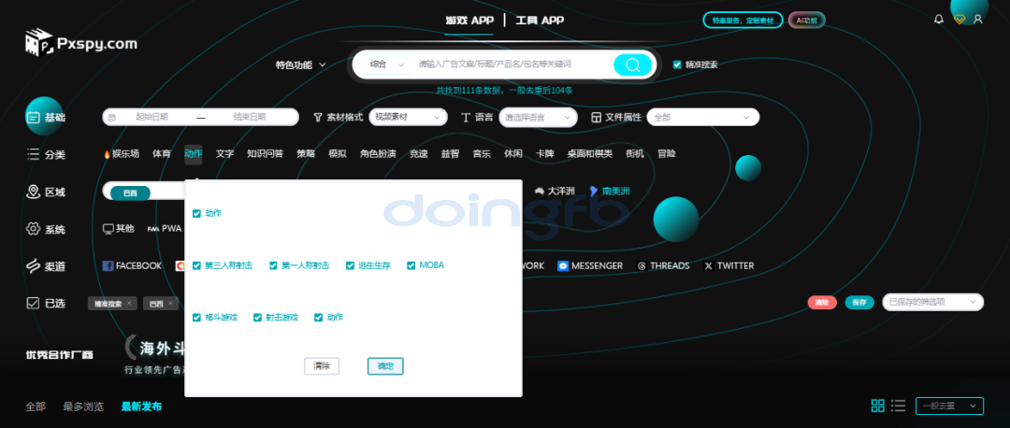The image size is (1010, 428).
Task: Open the user profile icon
Action: (x=978, y=19)
